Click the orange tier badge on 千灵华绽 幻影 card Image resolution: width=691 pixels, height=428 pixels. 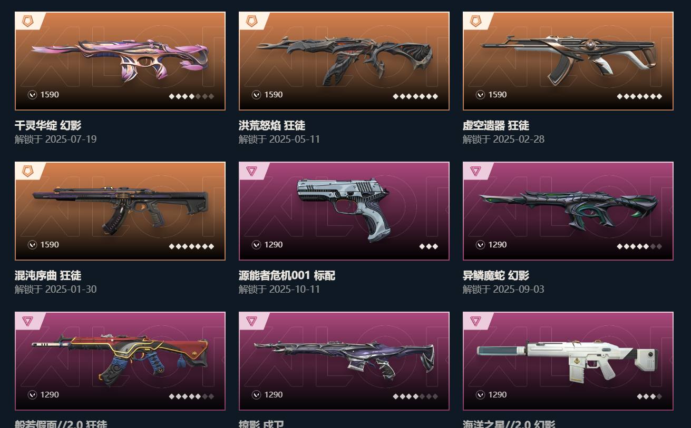(27, 21)
